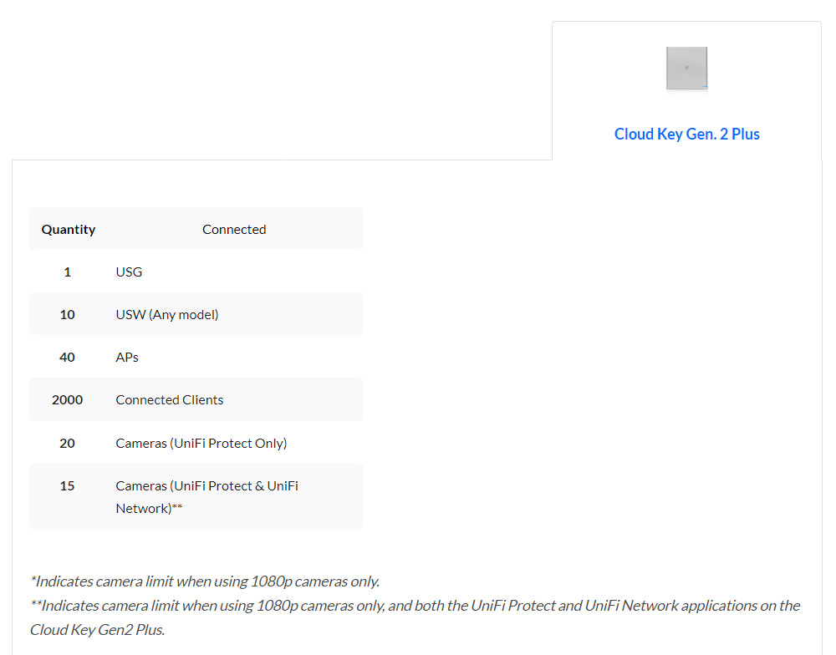Click quantity 10 in the USW row

pos(67,315)
